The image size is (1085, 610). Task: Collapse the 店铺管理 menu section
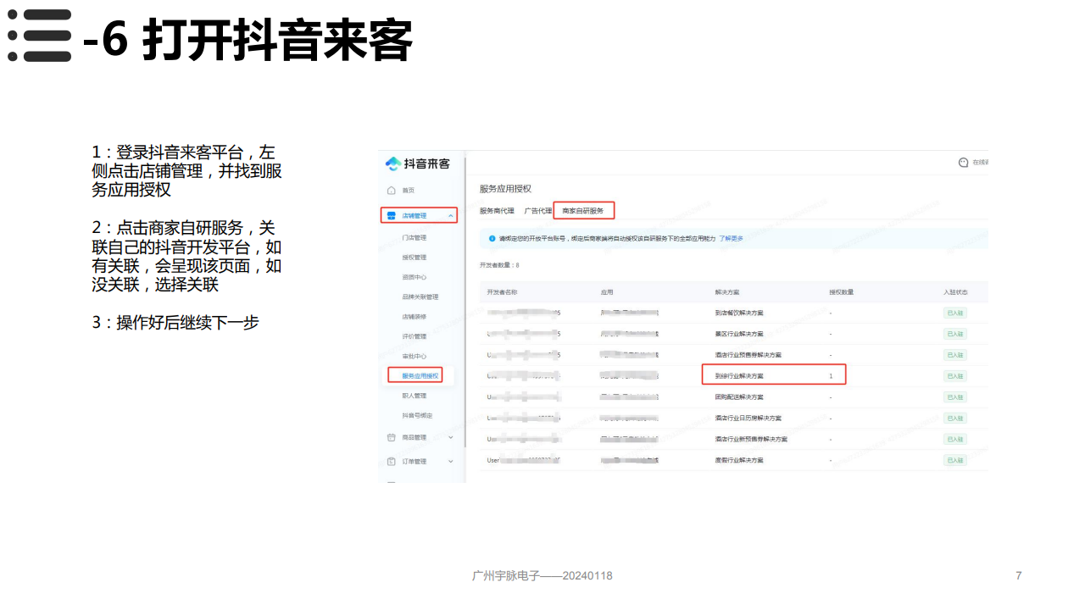click(x=449, y=215)
